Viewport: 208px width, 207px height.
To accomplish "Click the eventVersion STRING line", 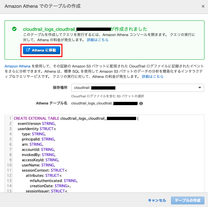I will click(37, 124).
